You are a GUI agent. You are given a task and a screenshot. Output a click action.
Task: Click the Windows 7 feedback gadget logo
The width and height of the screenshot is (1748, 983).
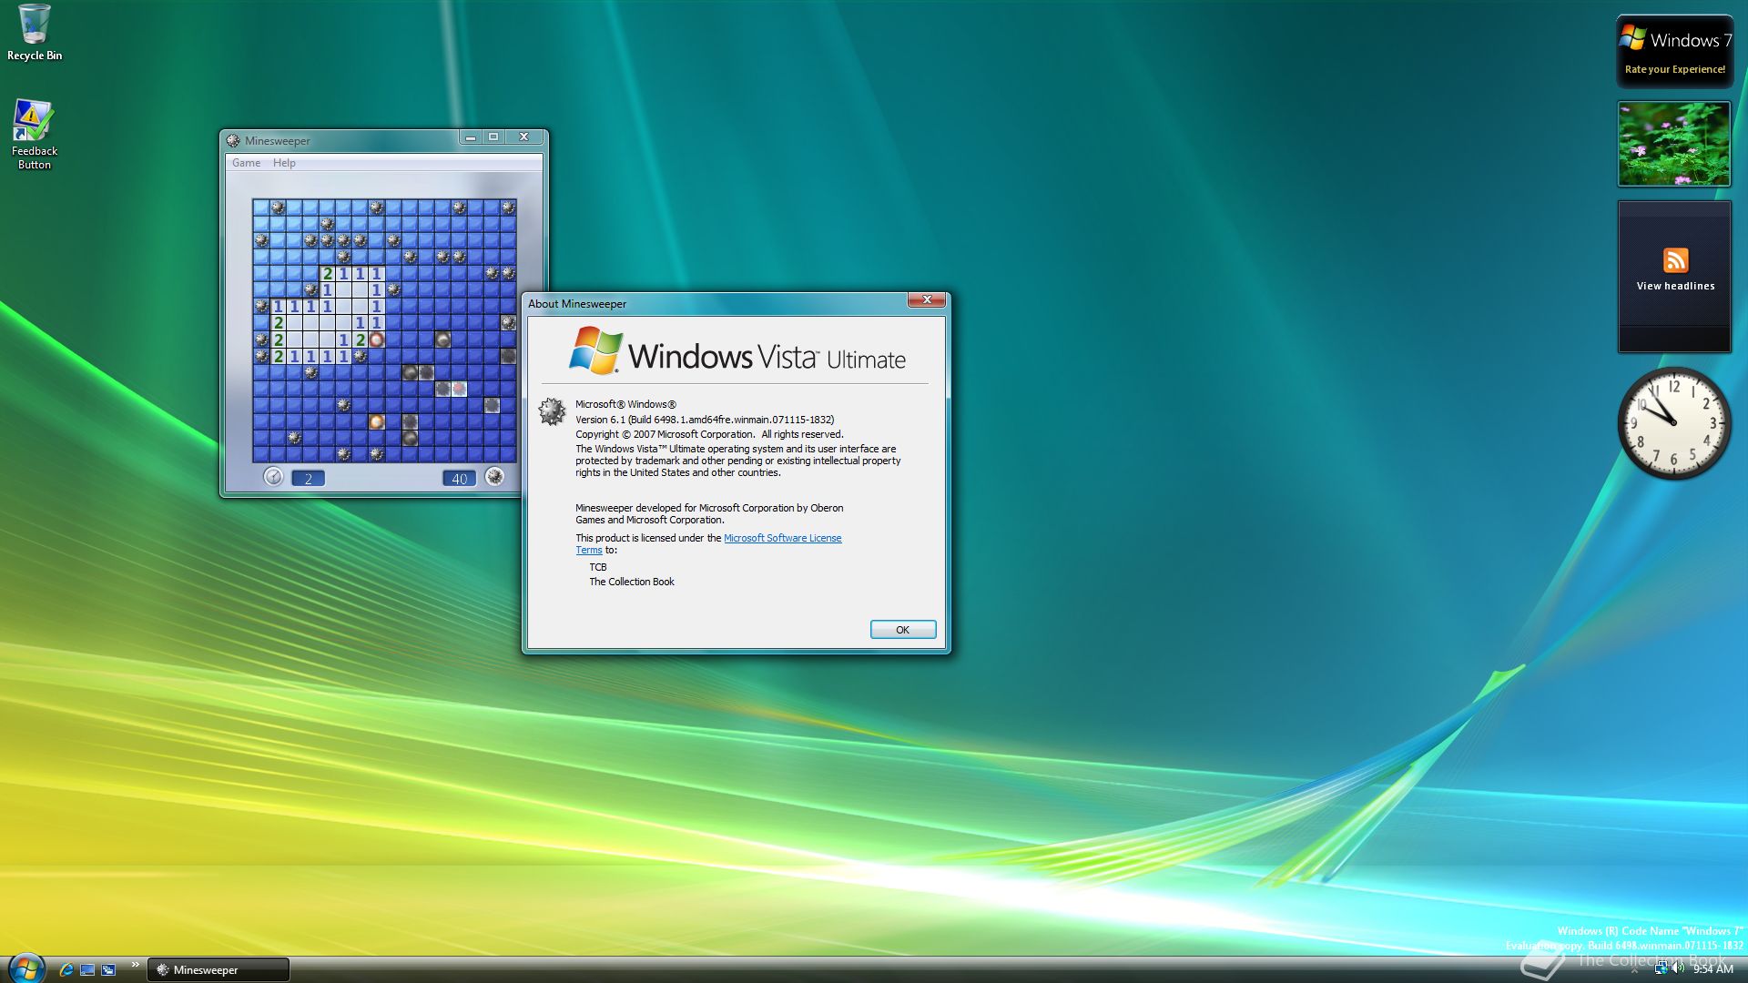click(x=1633, y=38)
